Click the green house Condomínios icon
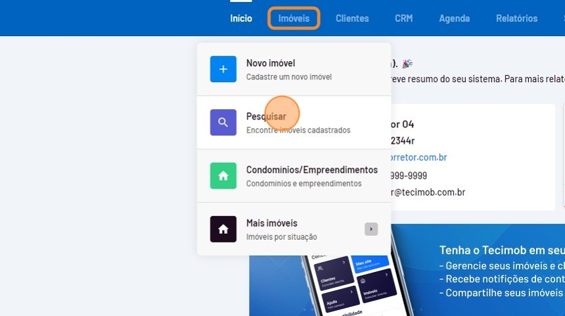 click(223, 176)
